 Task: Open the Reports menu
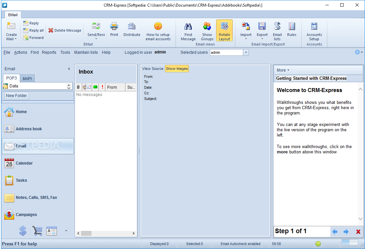[x=49, y=52]
